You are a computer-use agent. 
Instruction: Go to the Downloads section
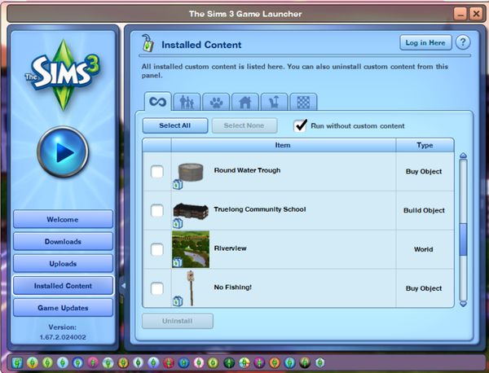(63, 242)
